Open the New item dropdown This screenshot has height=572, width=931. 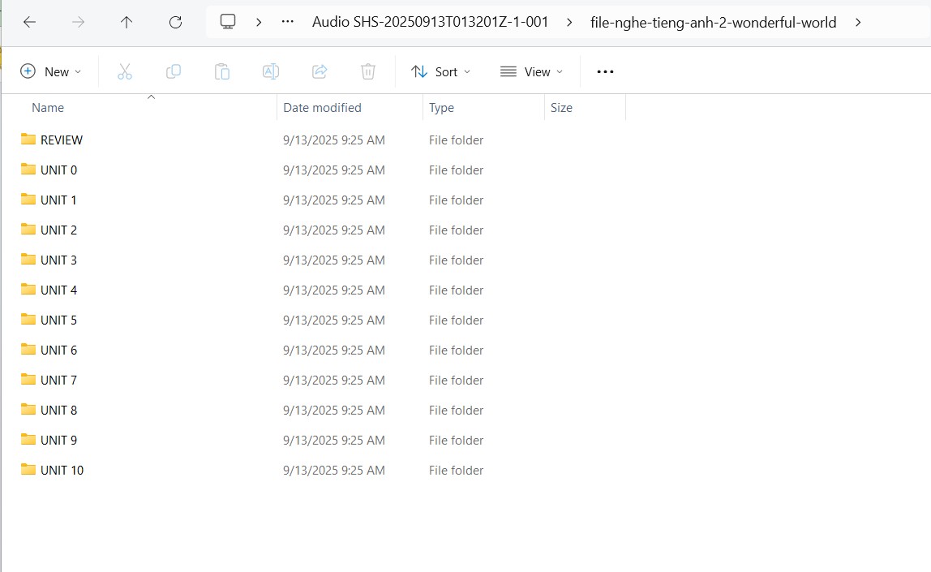click(x=50, y=72)
